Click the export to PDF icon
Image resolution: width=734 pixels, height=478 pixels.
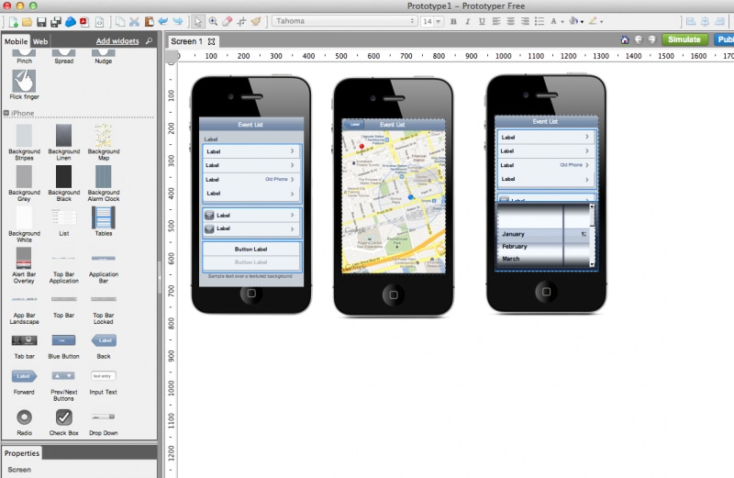(x=84, y=21)
